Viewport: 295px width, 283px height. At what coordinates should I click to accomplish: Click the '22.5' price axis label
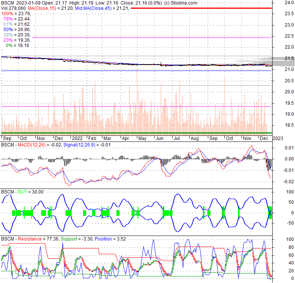click(289, 36)
